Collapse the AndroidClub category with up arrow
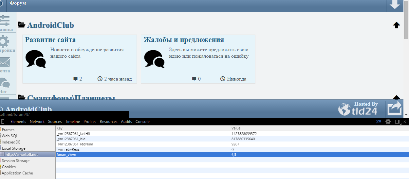This screenshot has width=409, height=179. [396, 25]
